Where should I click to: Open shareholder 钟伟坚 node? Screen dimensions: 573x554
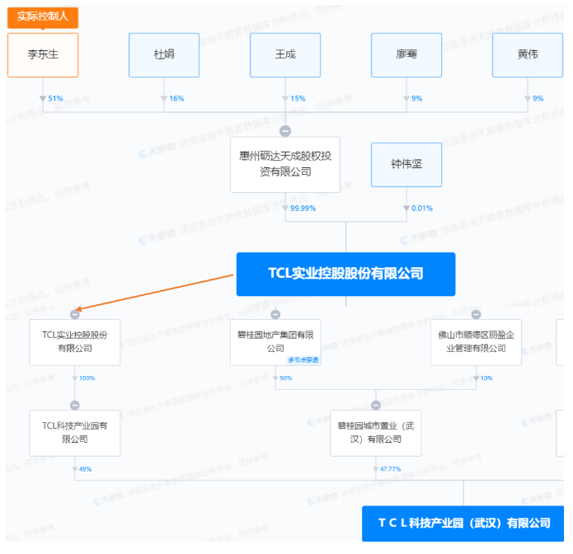pyautogui.click(x=406, y=165)
